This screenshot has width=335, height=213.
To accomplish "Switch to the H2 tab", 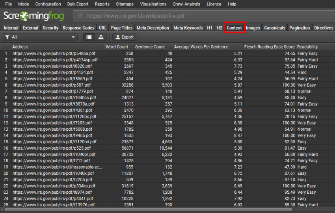I will [x=220, y=28].
